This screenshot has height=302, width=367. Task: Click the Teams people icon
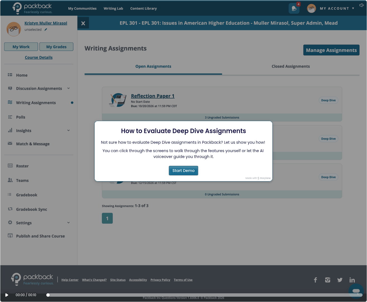(10, 180)
